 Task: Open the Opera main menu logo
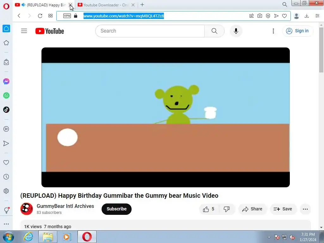[x=6, y=6]
